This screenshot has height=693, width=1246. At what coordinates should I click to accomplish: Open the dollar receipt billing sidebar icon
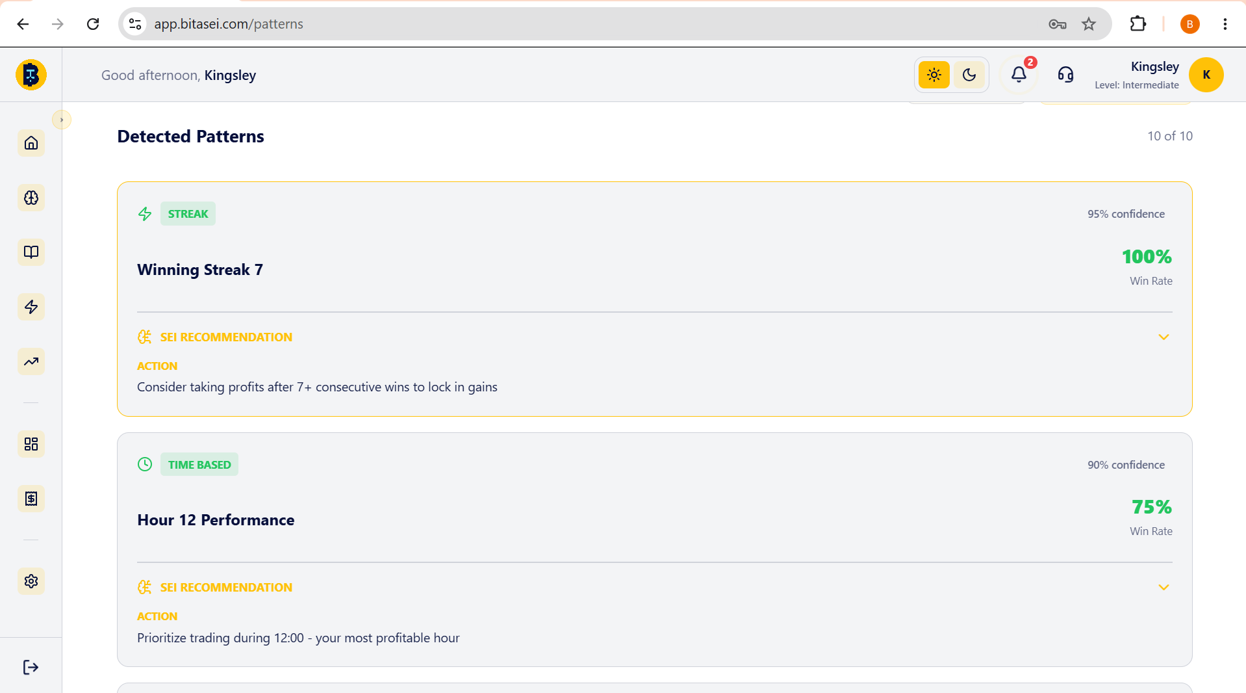31,499
